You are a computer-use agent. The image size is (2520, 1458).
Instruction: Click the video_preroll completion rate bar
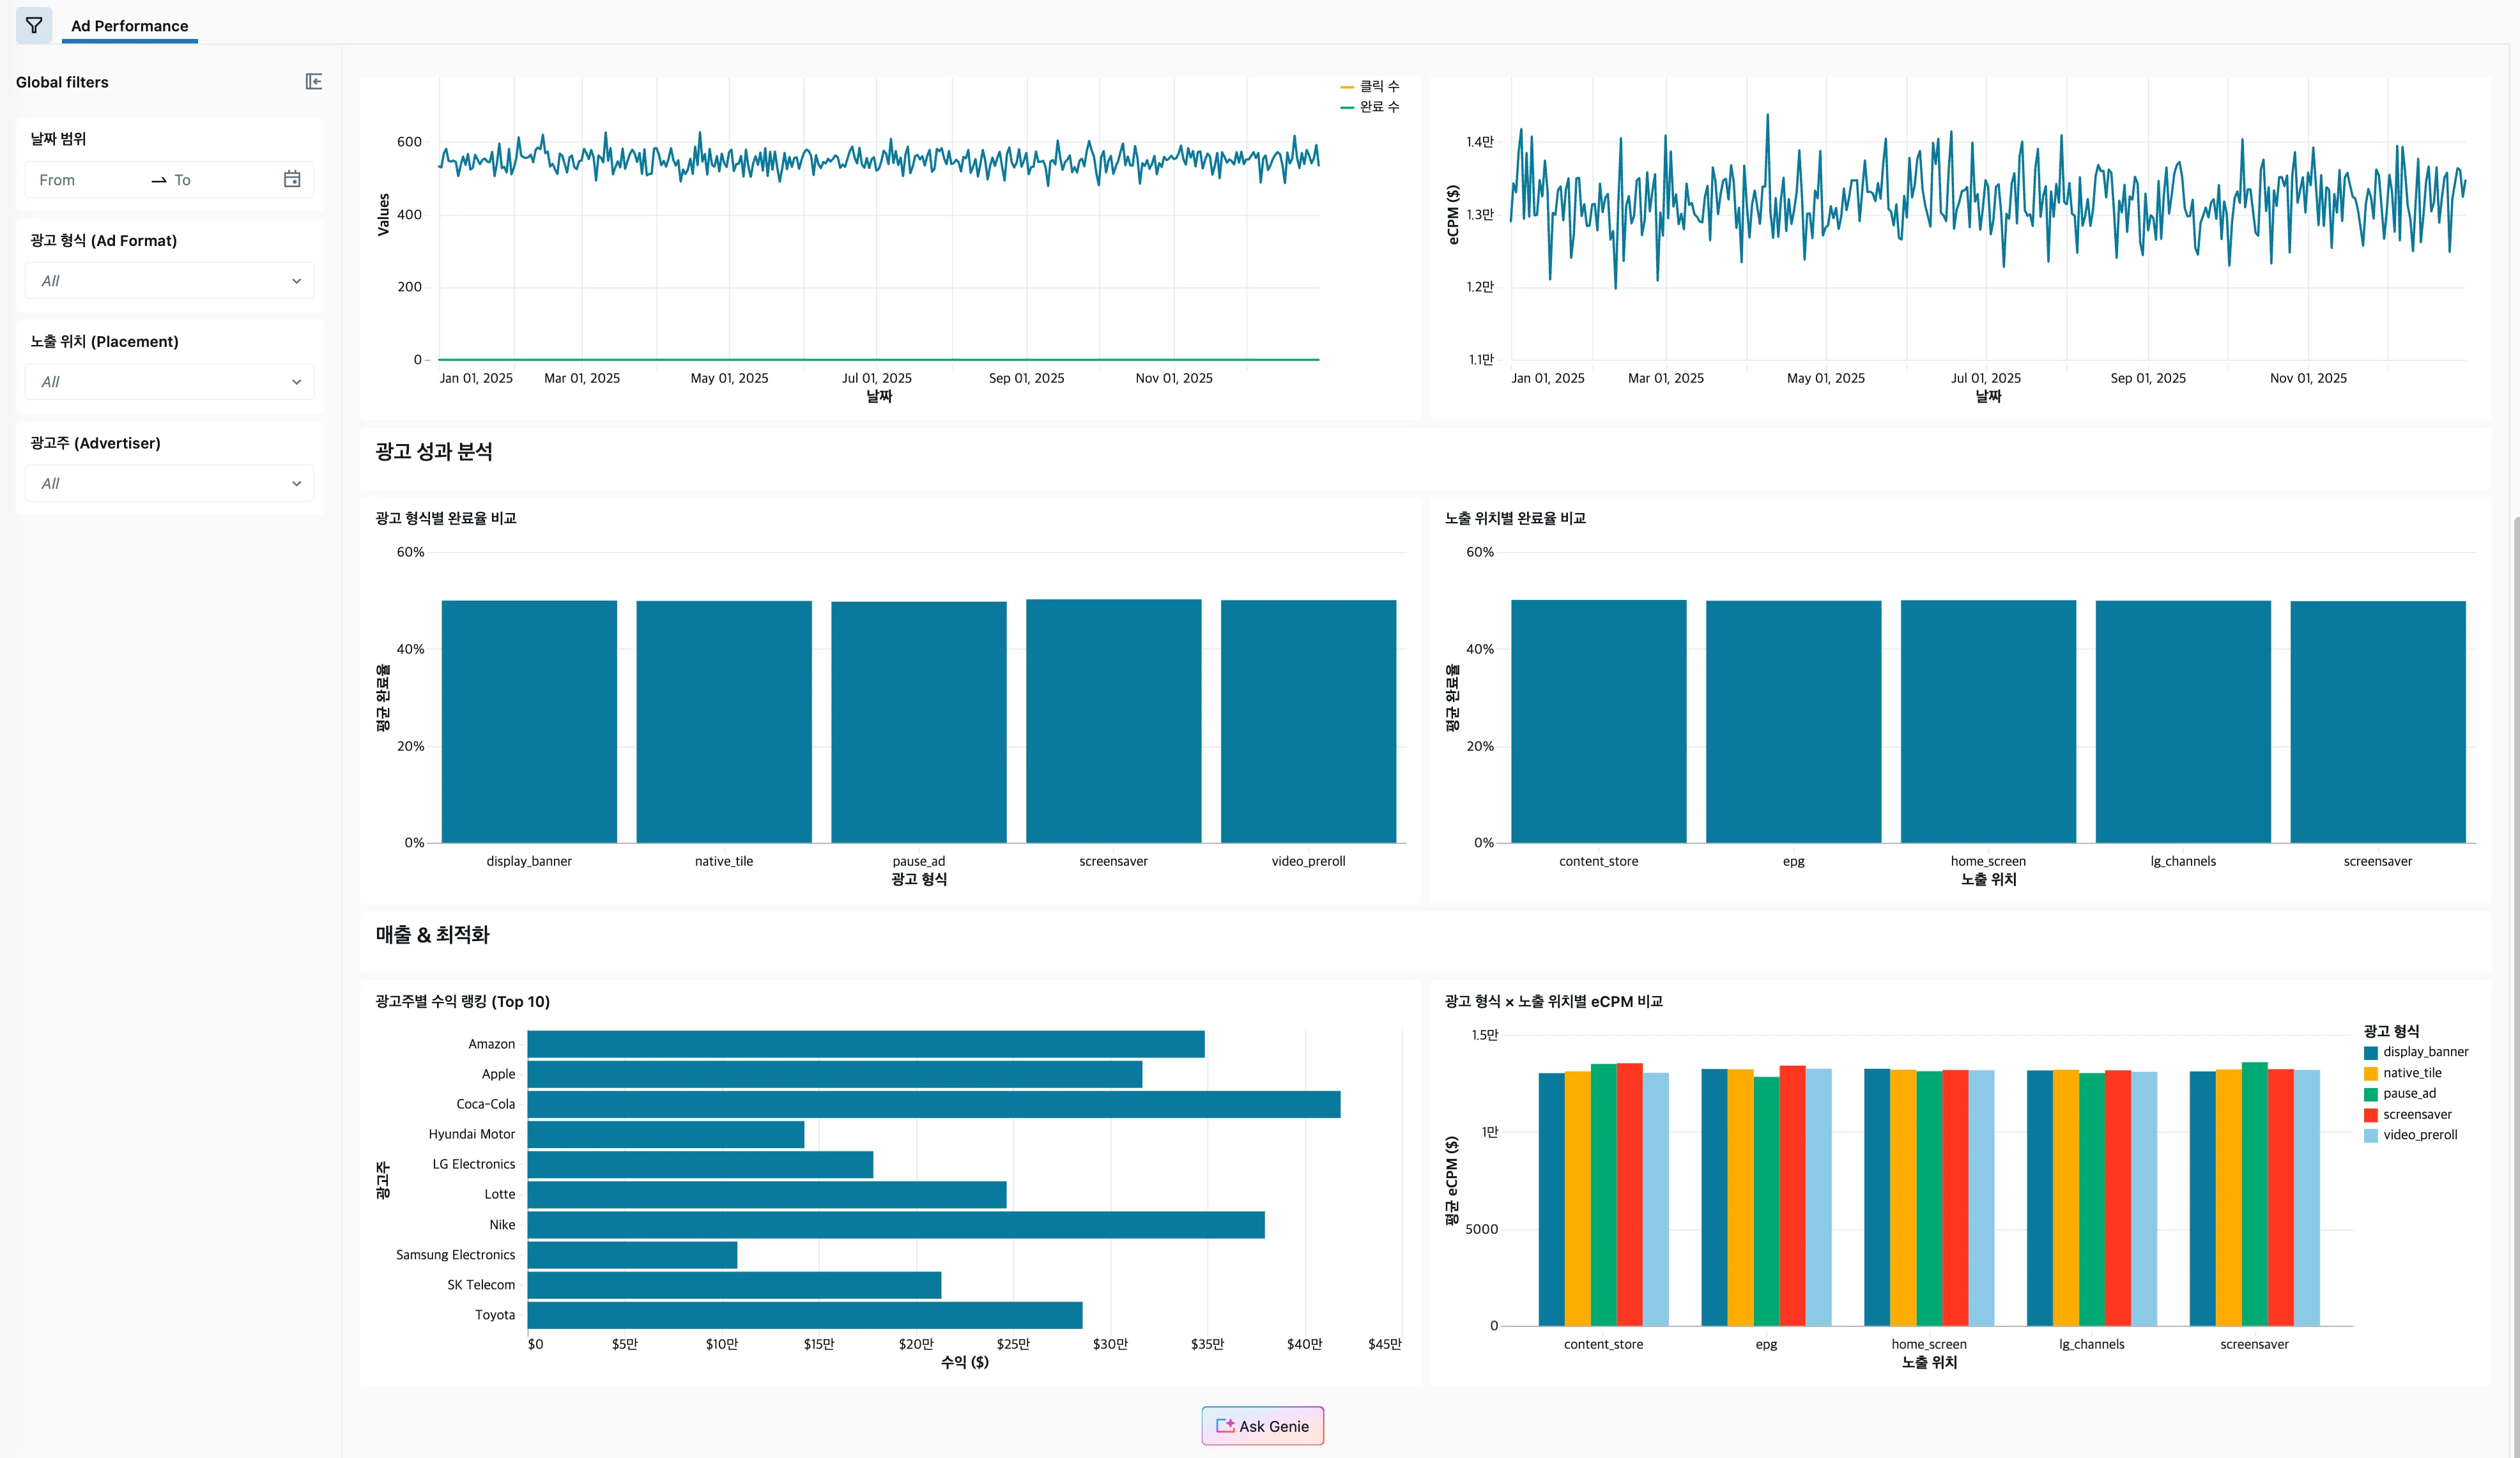pos(1308,722)
